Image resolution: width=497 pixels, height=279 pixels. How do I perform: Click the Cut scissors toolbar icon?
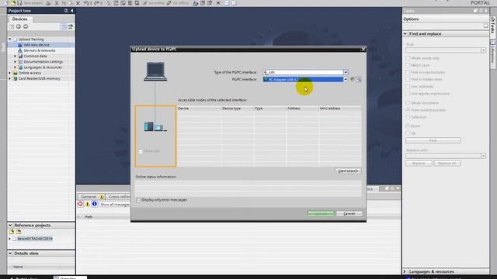coord(57,3)
